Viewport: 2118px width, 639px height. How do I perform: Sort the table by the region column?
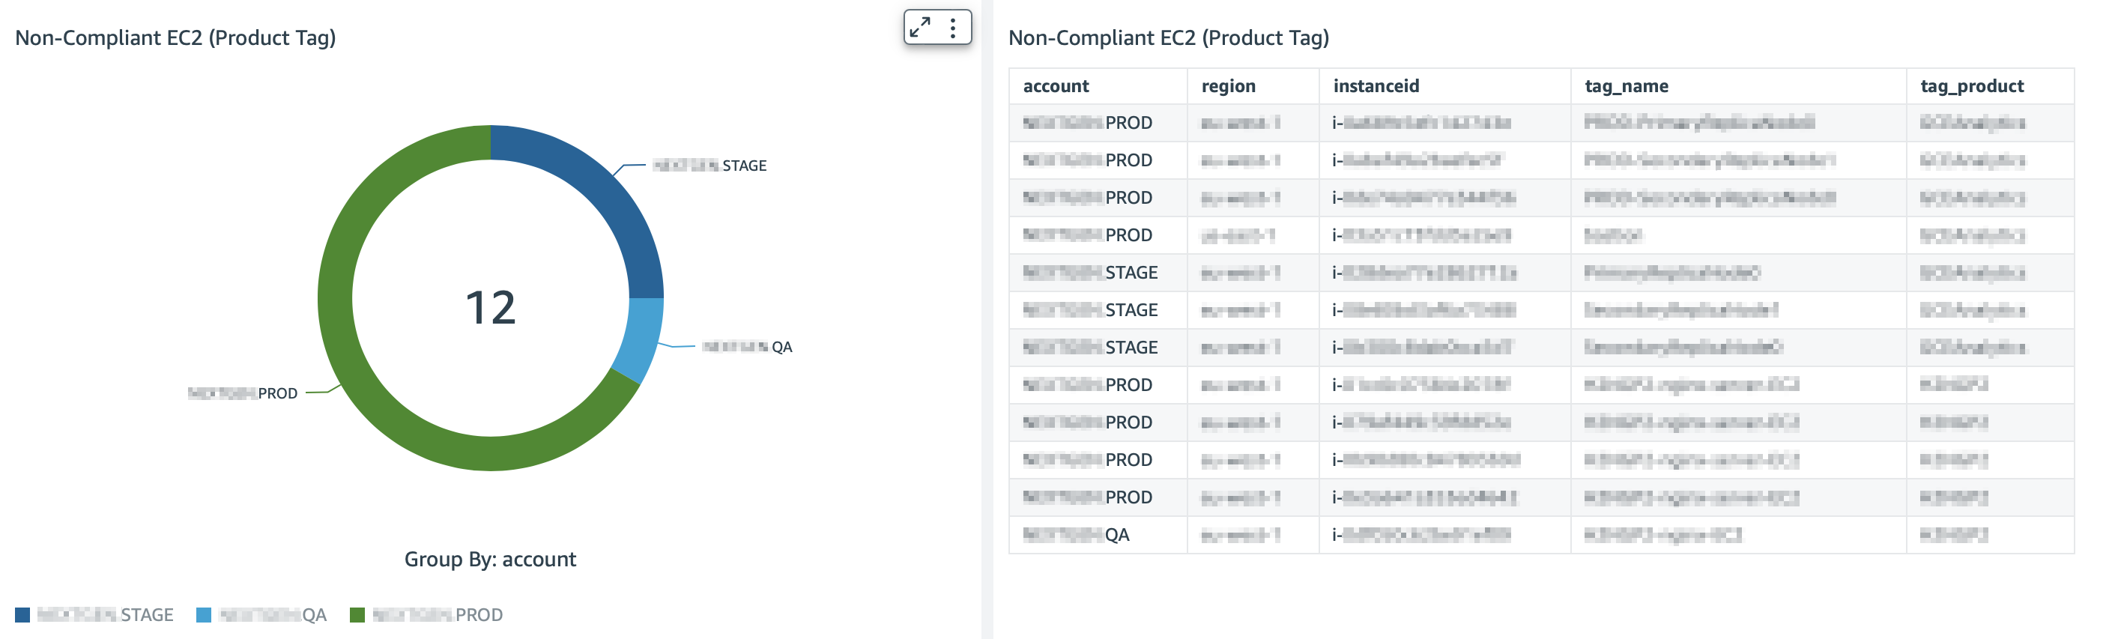(x=1227, y=85)
